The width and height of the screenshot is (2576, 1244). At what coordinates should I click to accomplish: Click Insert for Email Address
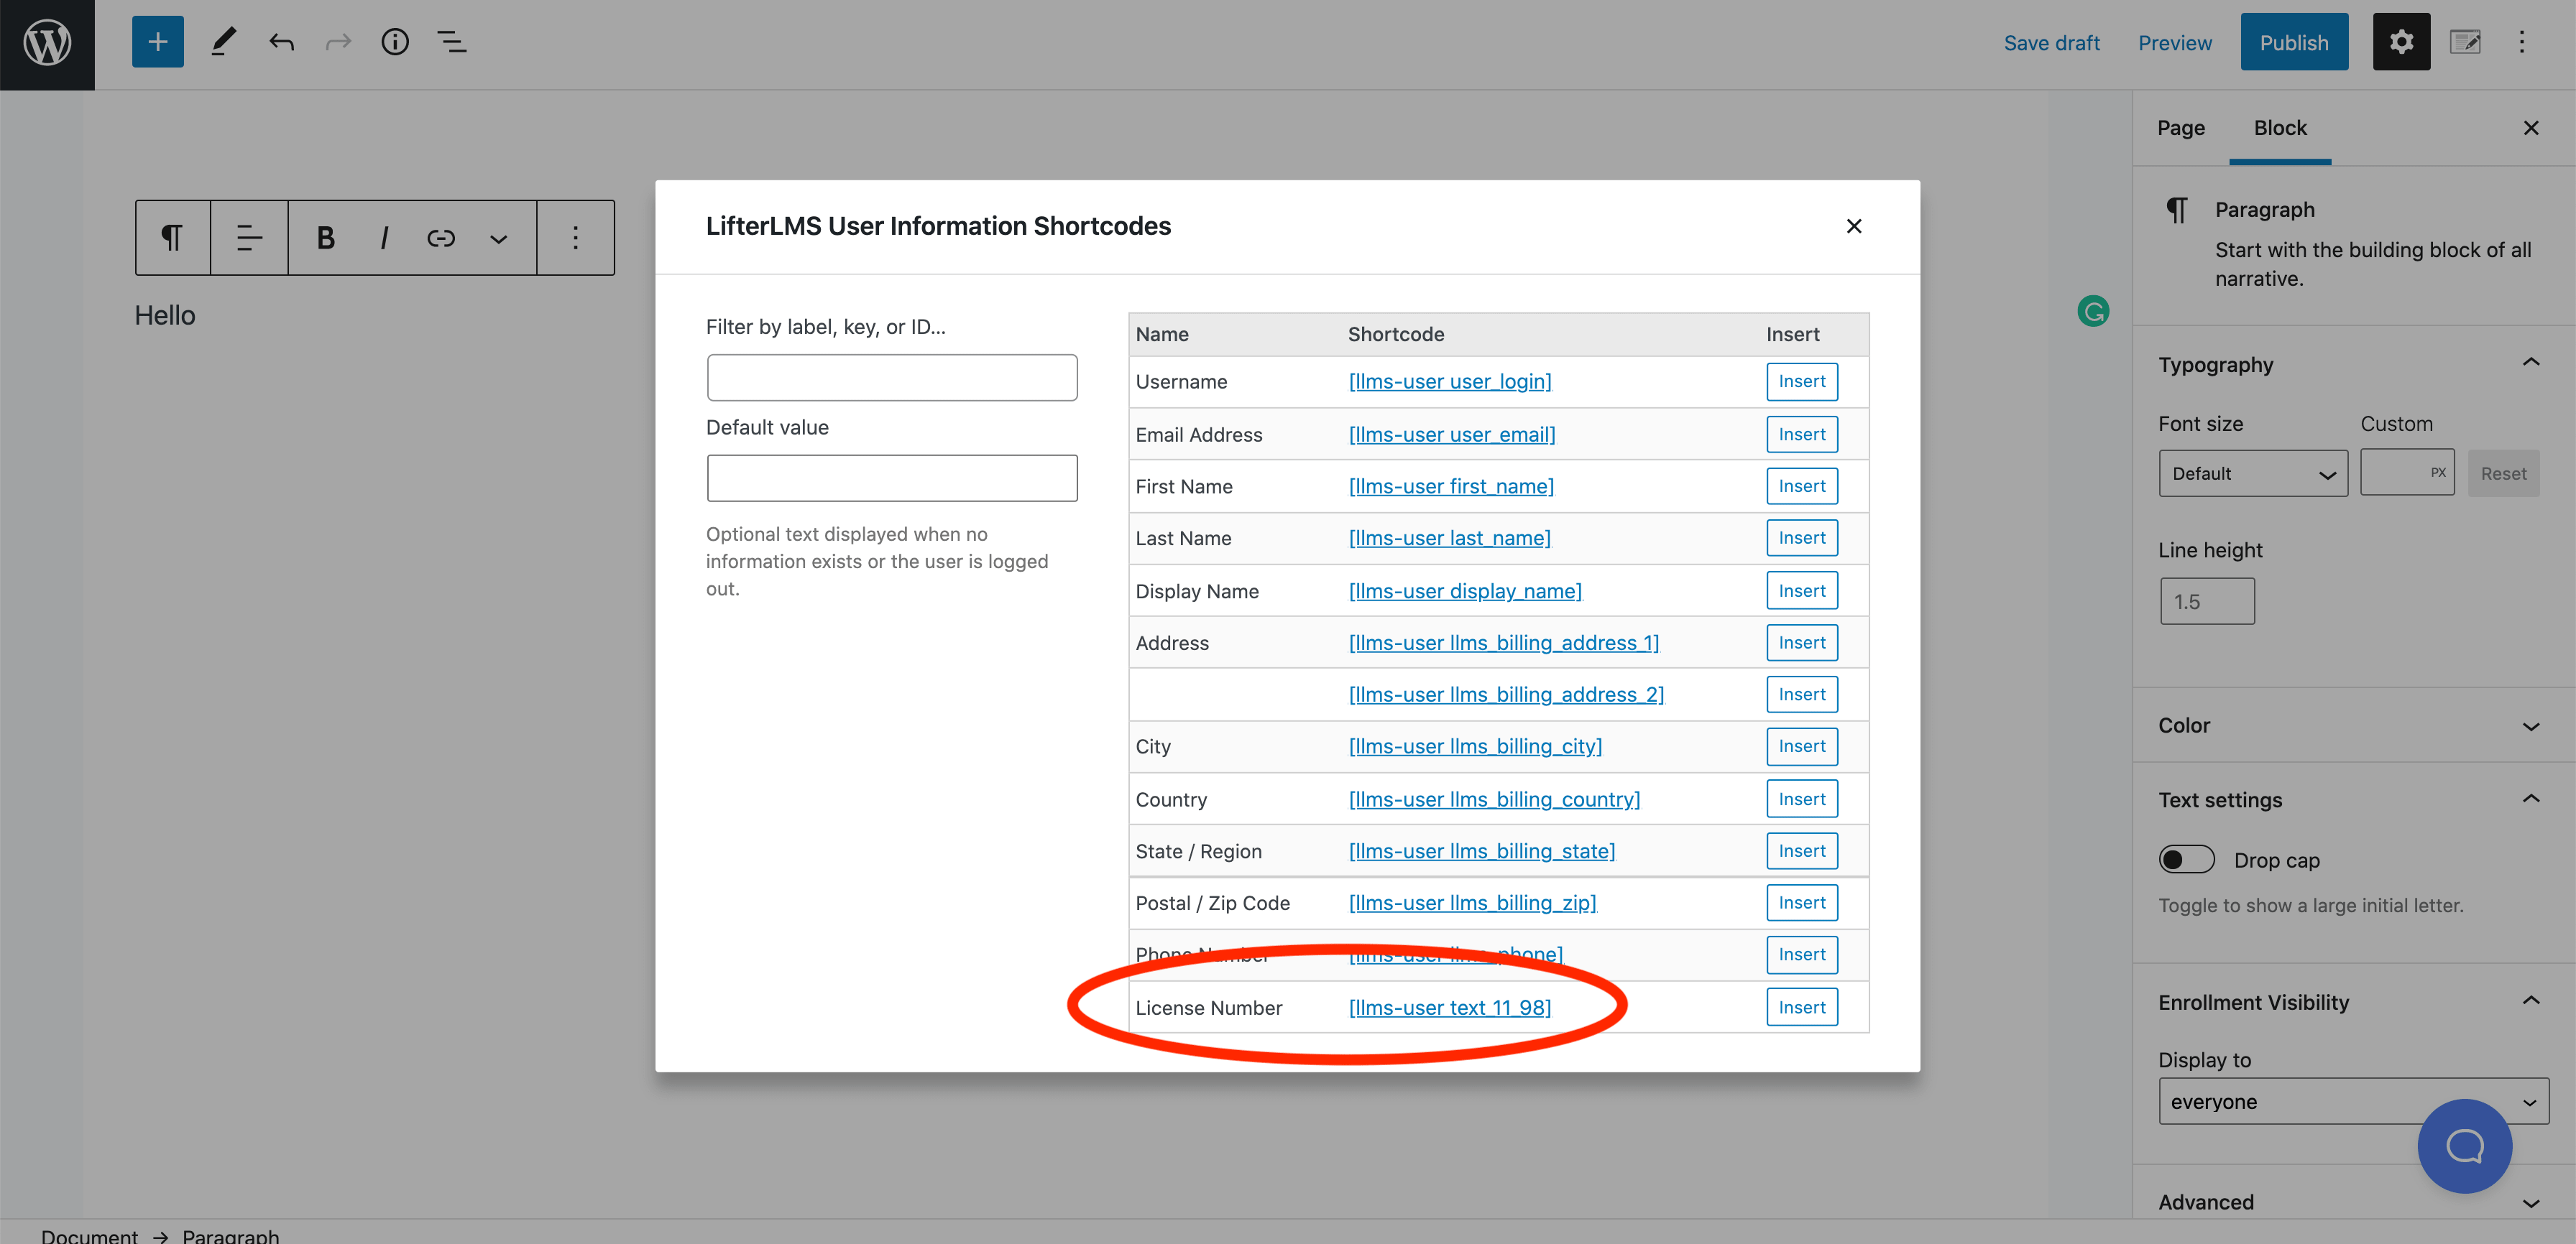click(1802, 435)
